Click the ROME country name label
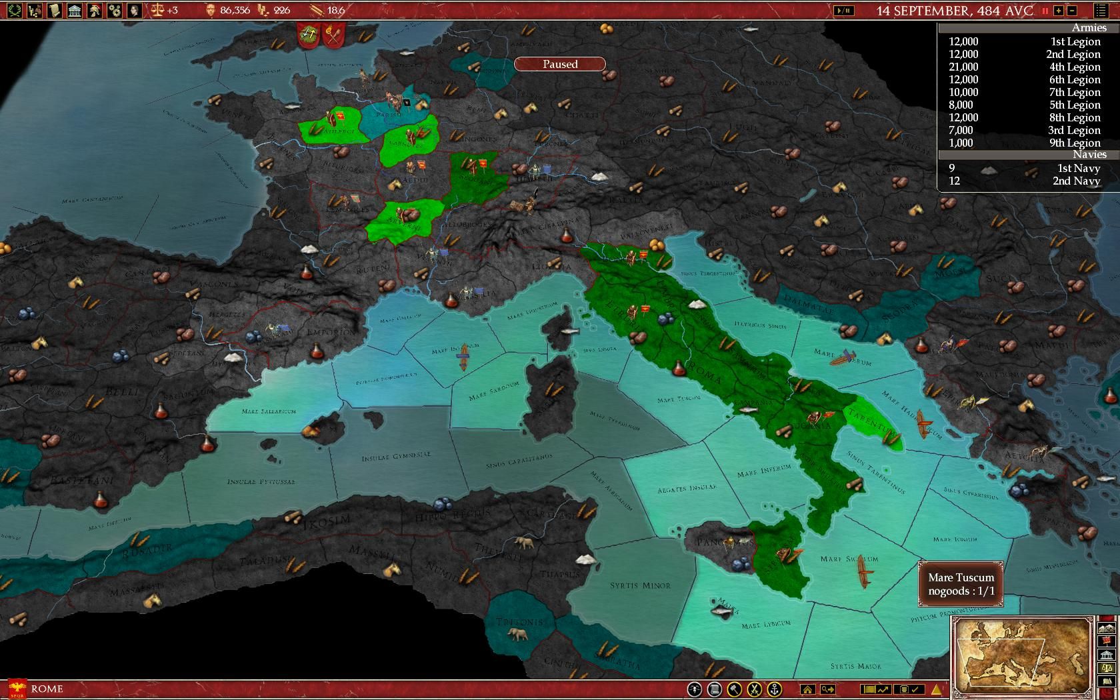The height and width of the screenshot is (700, 1120). 47,689
